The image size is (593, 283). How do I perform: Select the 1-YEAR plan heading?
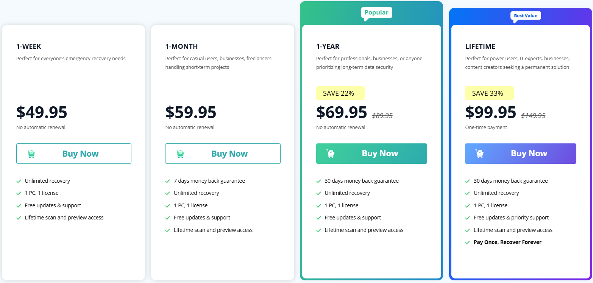coord(328,47)
